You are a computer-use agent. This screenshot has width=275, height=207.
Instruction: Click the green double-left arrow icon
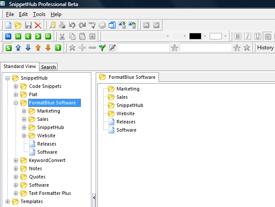tap(18, 36)
